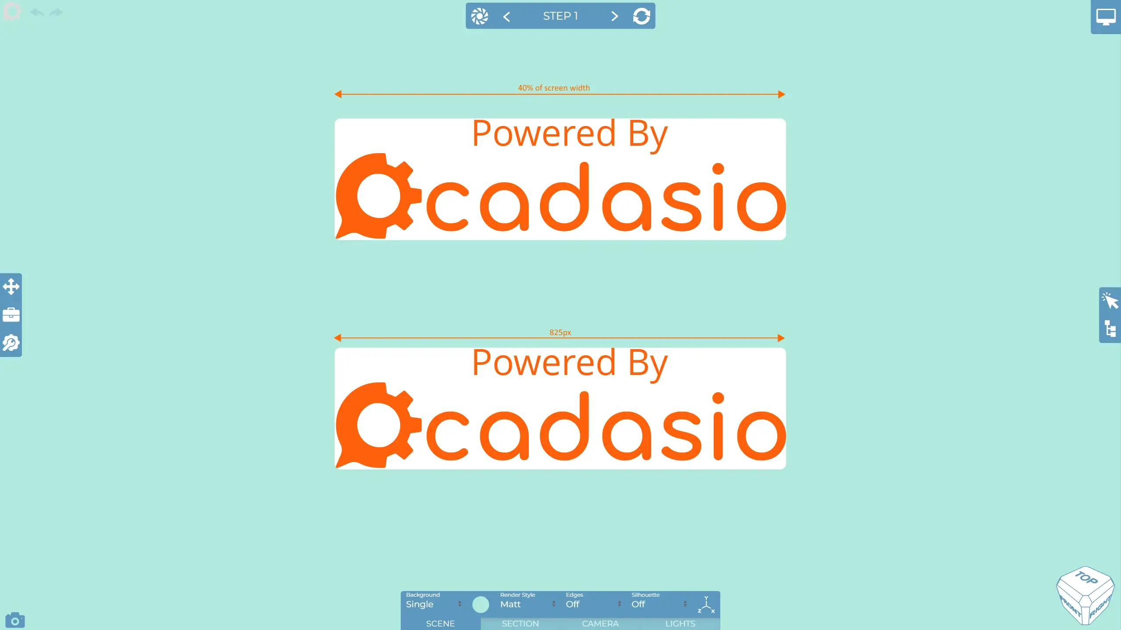Viewport: 1121px width, 630px height.
Task: Click the STEP 1 label navigation
Action: coord(560,16)
